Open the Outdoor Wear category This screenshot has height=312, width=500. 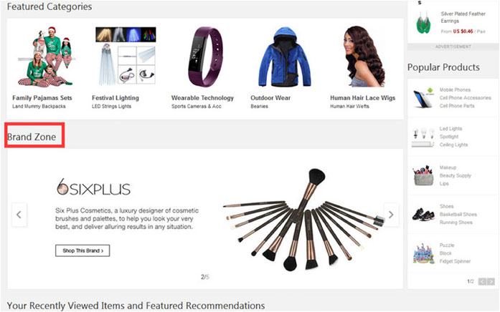270,98
